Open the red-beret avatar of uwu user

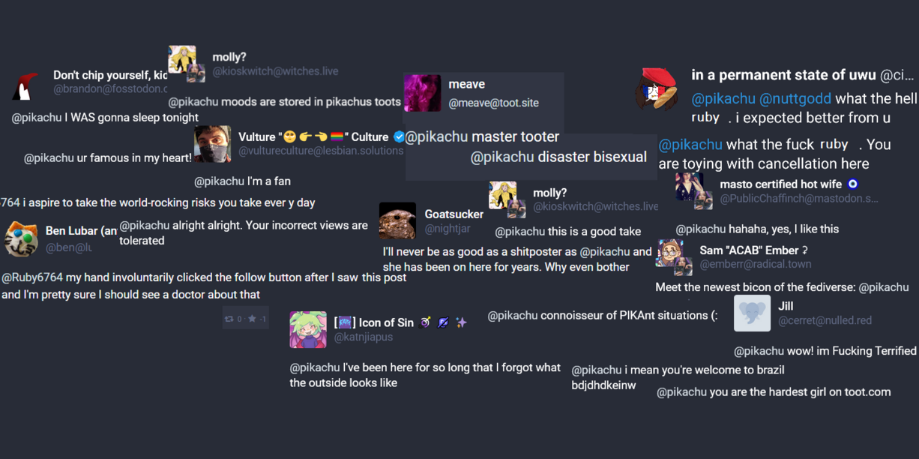coord(657,87)
